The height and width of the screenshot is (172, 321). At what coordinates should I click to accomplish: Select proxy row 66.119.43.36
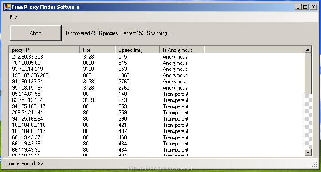[157, 144]
